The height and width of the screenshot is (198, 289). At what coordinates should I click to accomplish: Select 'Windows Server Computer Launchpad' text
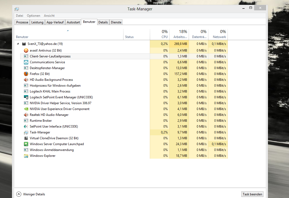click(x=57, y=144)
